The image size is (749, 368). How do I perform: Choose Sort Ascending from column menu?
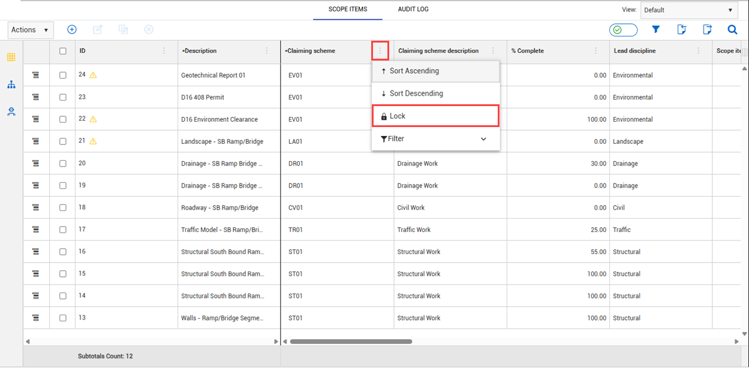tap(436, 71)
